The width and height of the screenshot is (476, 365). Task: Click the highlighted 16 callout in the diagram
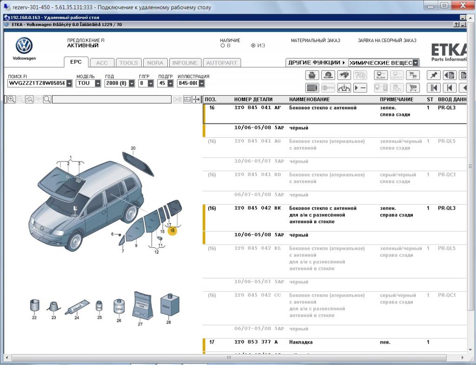tap(172, 231)
